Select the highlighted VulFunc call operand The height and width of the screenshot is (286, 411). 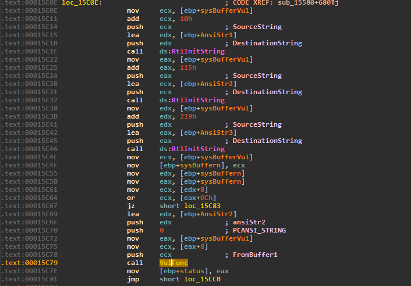[x=173, y=263]
